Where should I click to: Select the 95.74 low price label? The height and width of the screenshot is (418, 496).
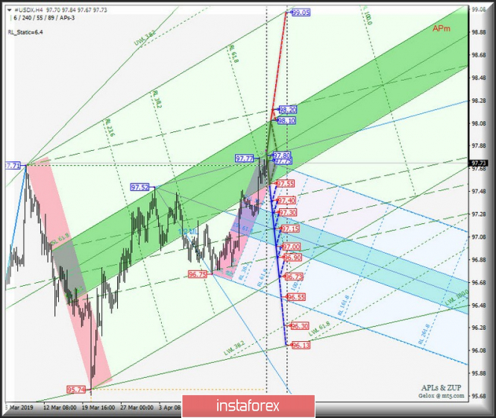pyautogui.click(x=76, y=390)
